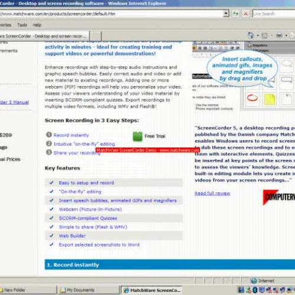Viewport: 295px width, 295px height.
Task: Click the step 1 number bullet icon
Action: click(49, 135)
